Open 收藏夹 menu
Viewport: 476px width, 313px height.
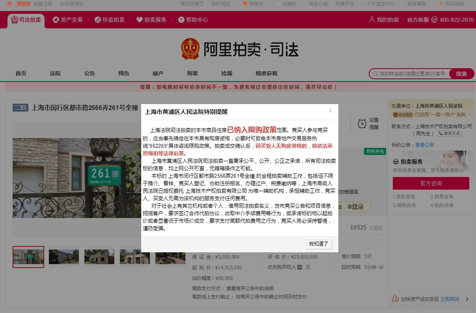pyautogui.click(x=289, y=4)
